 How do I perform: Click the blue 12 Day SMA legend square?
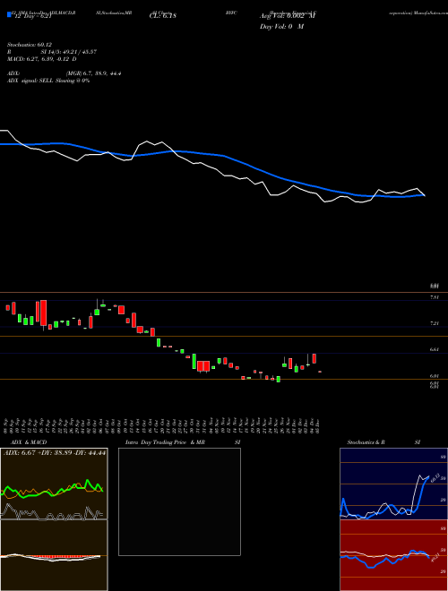(9, 15)
